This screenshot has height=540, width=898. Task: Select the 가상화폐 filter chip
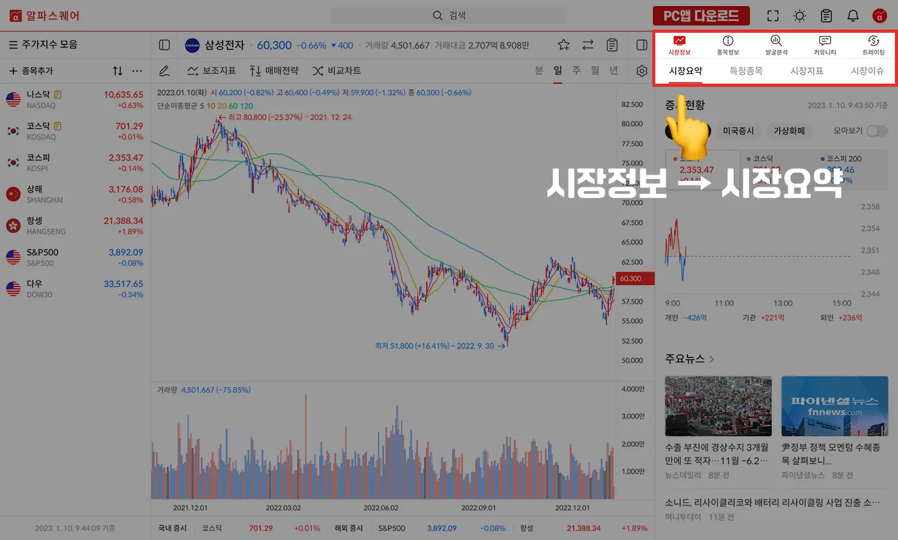789,131
